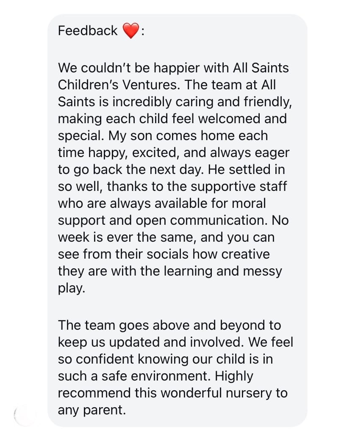344x433 pixels.
Task: Click the text "No week is ever the same"
Action: pos(173,229)
